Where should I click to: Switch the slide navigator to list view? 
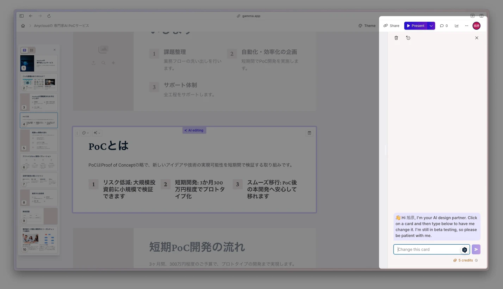coord(32,50)
